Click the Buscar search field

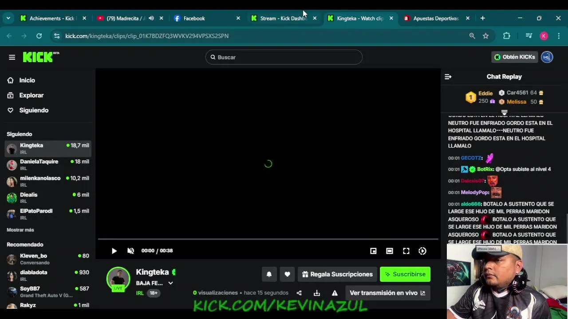[x=284, y=57]
